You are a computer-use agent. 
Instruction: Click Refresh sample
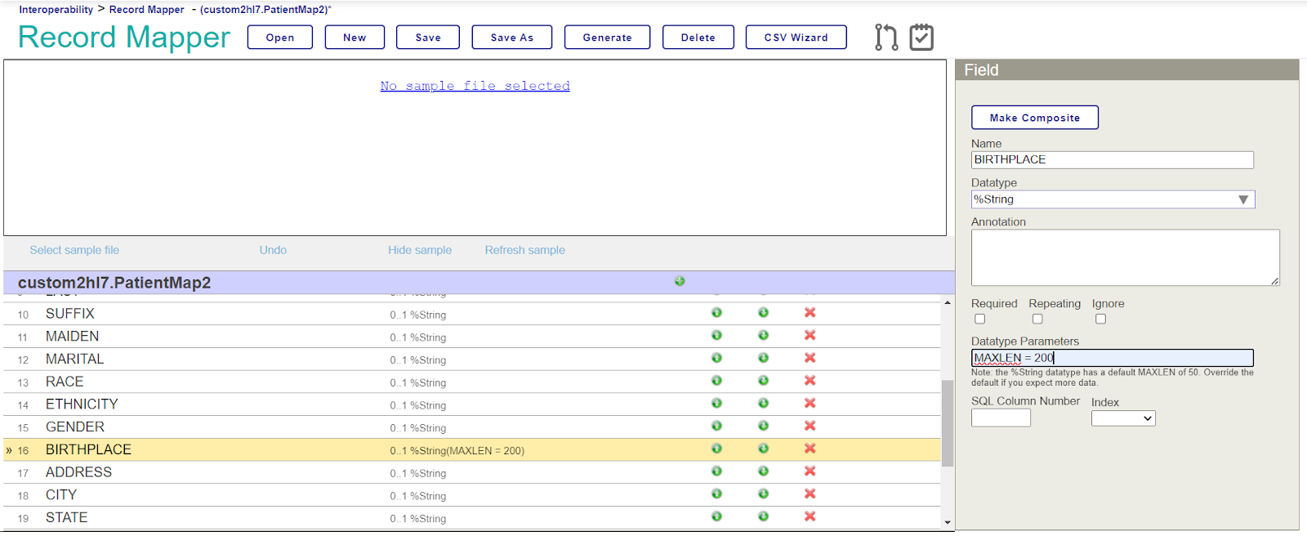point(525,250)
